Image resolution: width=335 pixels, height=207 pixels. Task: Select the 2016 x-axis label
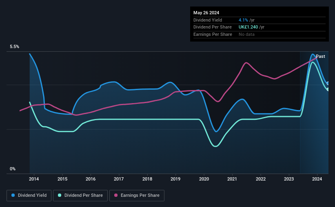pyautogui.click(x=91, y=179)
